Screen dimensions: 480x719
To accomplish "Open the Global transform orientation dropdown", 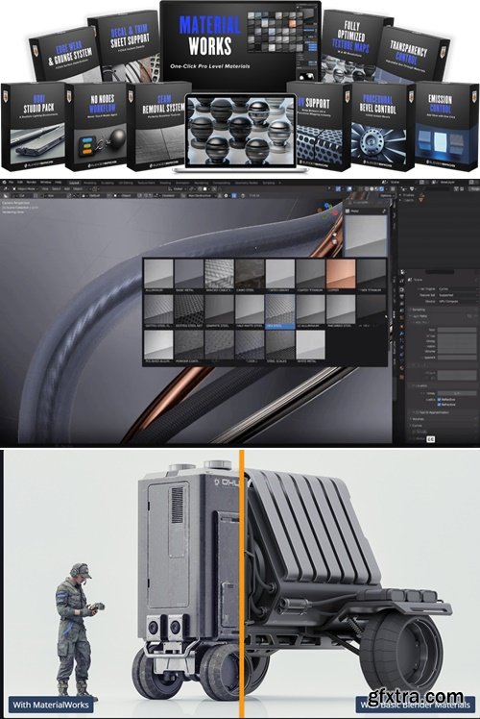I will (179, 188).
